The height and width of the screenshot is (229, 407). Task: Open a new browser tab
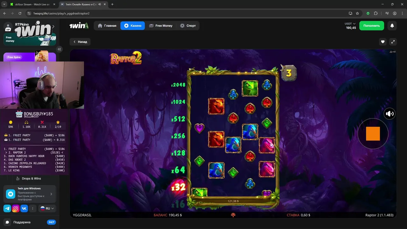click(x=112, y=4)
